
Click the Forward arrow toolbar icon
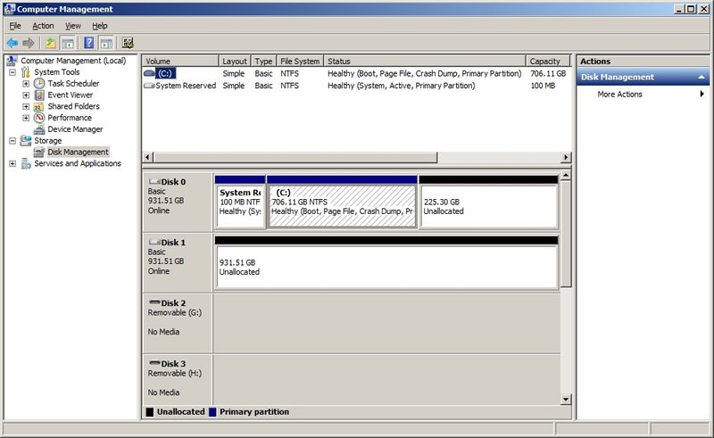pyautogui.click(x=29, y=43)
